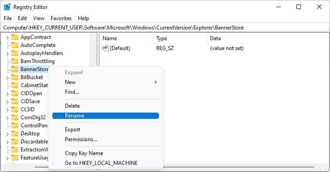Expand the CIDOpen key
The height and width of the screenshot is (172, 330).
pyautogui.click(x=7, y=94)
